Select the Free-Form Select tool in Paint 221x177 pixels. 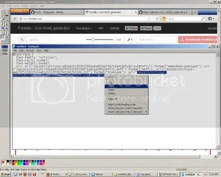pos(2,11)
